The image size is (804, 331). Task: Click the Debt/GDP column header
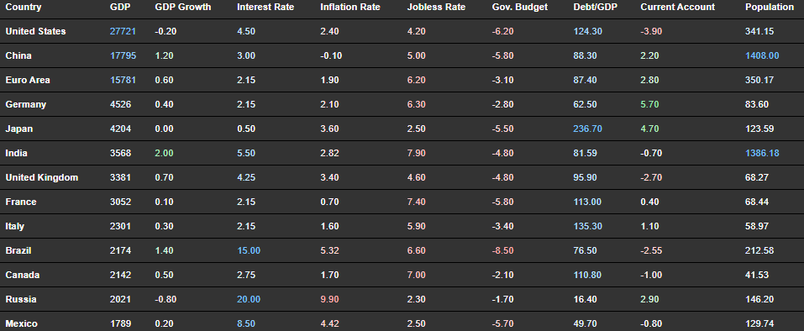(x=594, y=8)
